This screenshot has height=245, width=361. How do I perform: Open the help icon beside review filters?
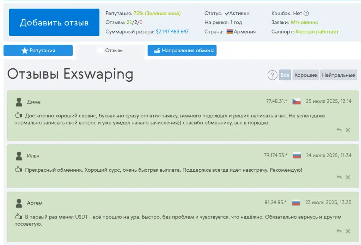pyautogui.click(x=273, y=75)
